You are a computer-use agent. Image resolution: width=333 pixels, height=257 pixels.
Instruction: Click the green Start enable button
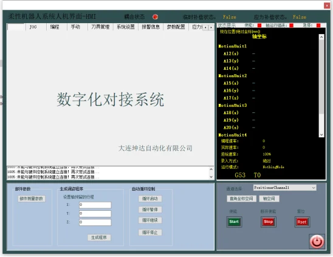point(234,222)
